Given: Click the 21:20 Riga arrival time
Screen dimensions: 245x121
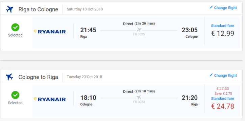Looking at the screenshot, I should tap(190, 98).
